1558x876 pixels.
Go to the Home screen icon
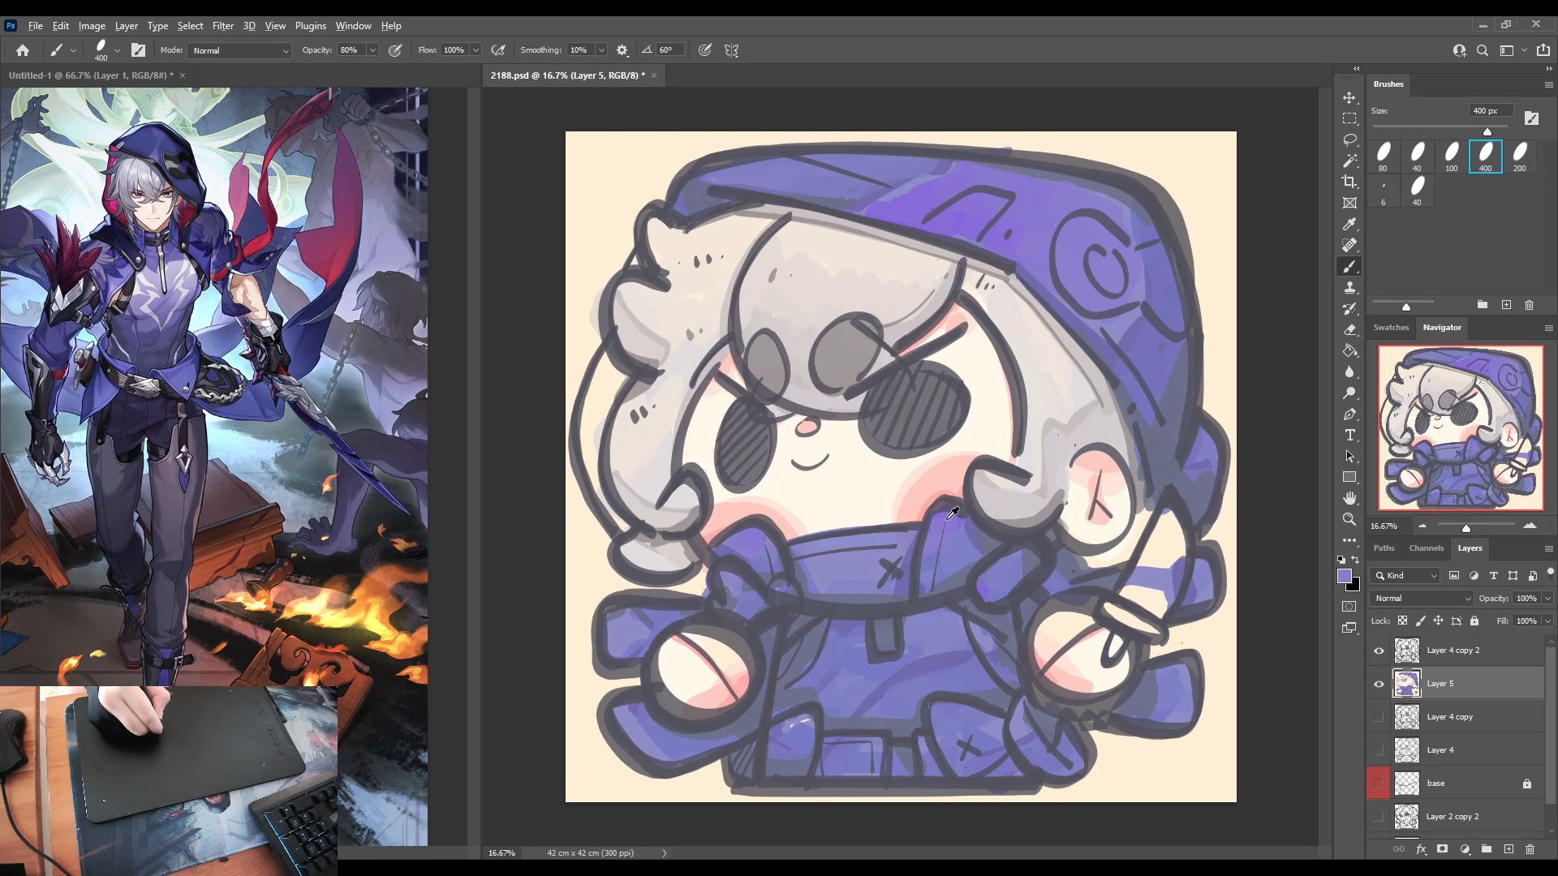[23, 50]
